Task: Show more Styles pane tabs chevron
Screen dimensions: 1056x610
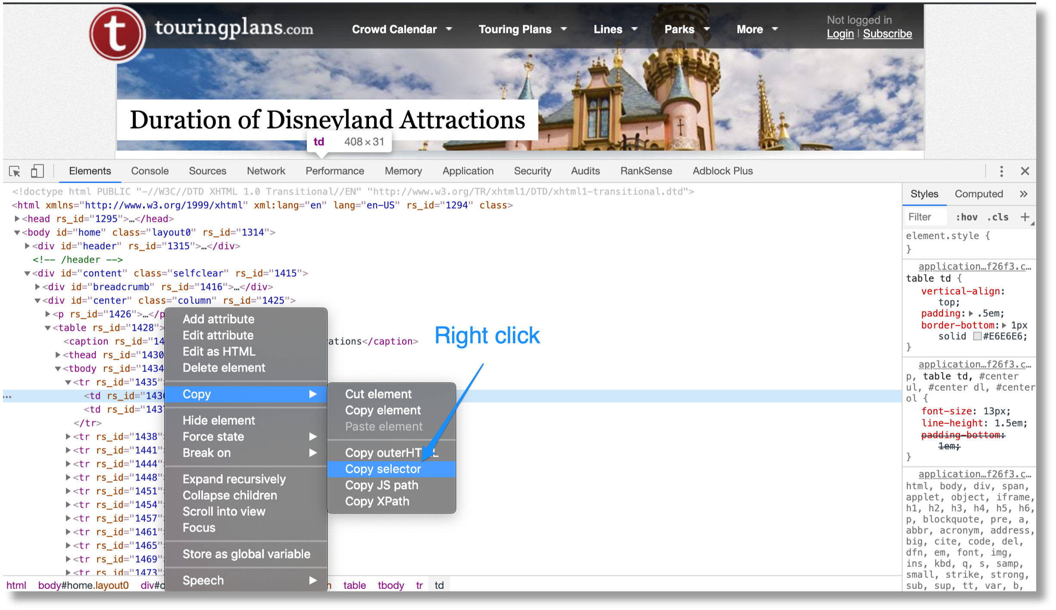Action: pos(1024,194)
